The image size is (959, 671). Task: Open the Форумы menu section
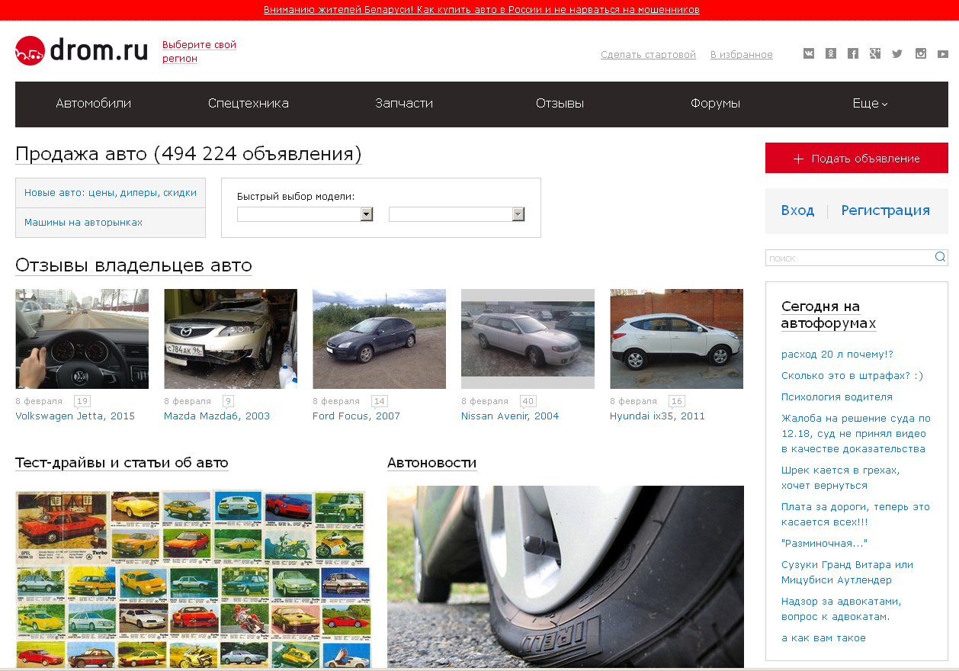[x=715, y=104]
